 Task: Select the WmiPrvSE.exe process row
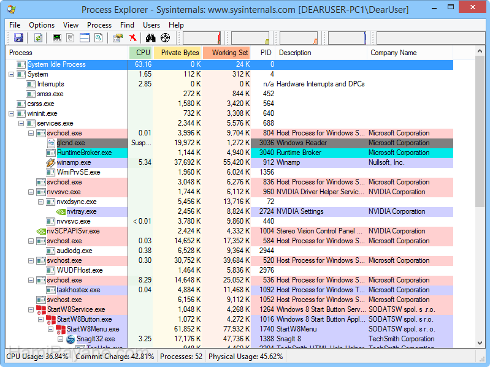(229, 172)
